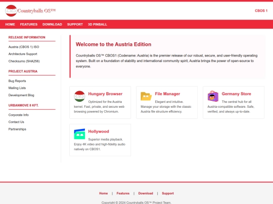273x204 pixels.
Task: Click the 'Welcome to the Austria Edition' heading
Action: pos(114,44)
